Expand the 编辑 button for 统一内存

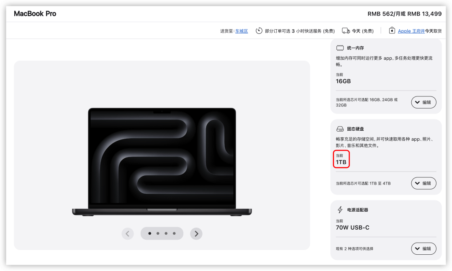(x=423, y=102)
